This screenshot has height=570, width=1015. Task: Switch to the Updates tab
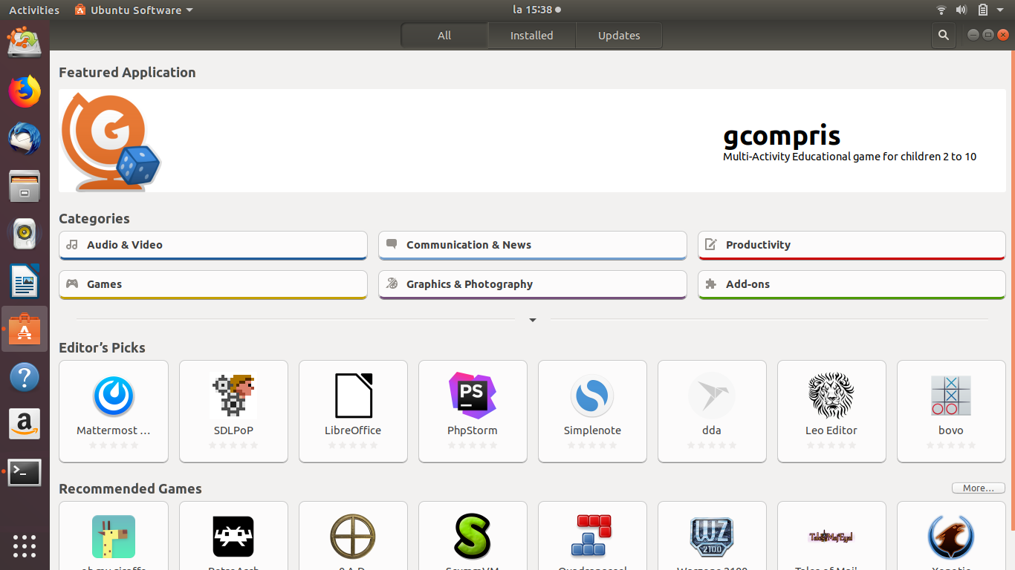(618, 35)
